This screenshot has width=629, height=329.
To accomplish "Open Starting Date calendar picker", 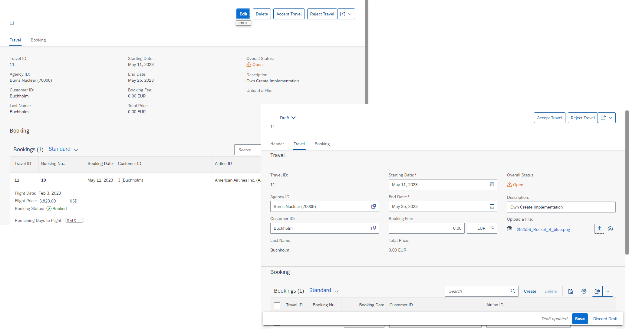I will [x=492, y=185].
